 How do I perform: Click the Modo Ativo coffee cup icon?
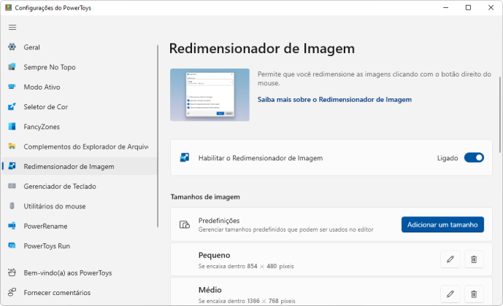12,87
